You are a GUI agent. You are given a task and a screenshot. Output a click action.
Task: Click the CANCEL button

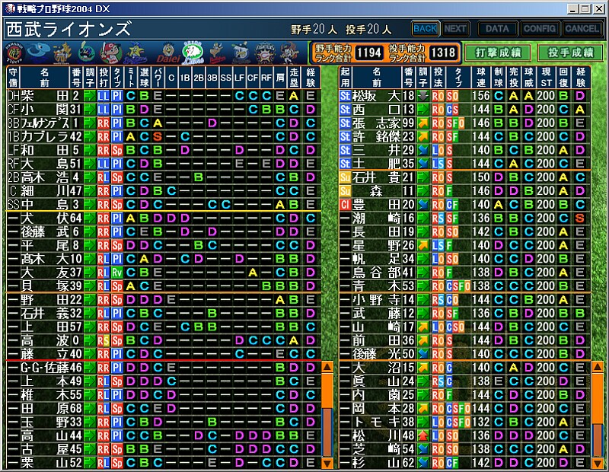pyautogui.click(x=582, y=29)
